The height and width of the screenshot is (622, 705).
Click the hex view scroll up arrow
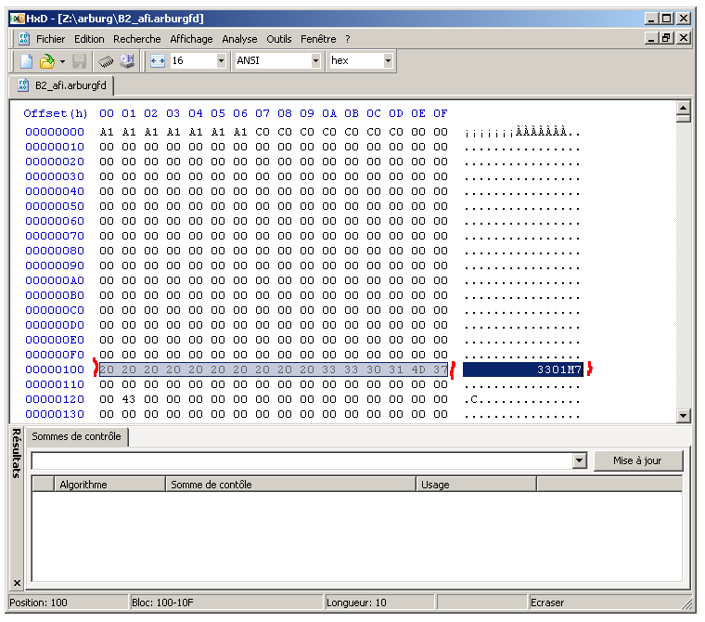683,108
